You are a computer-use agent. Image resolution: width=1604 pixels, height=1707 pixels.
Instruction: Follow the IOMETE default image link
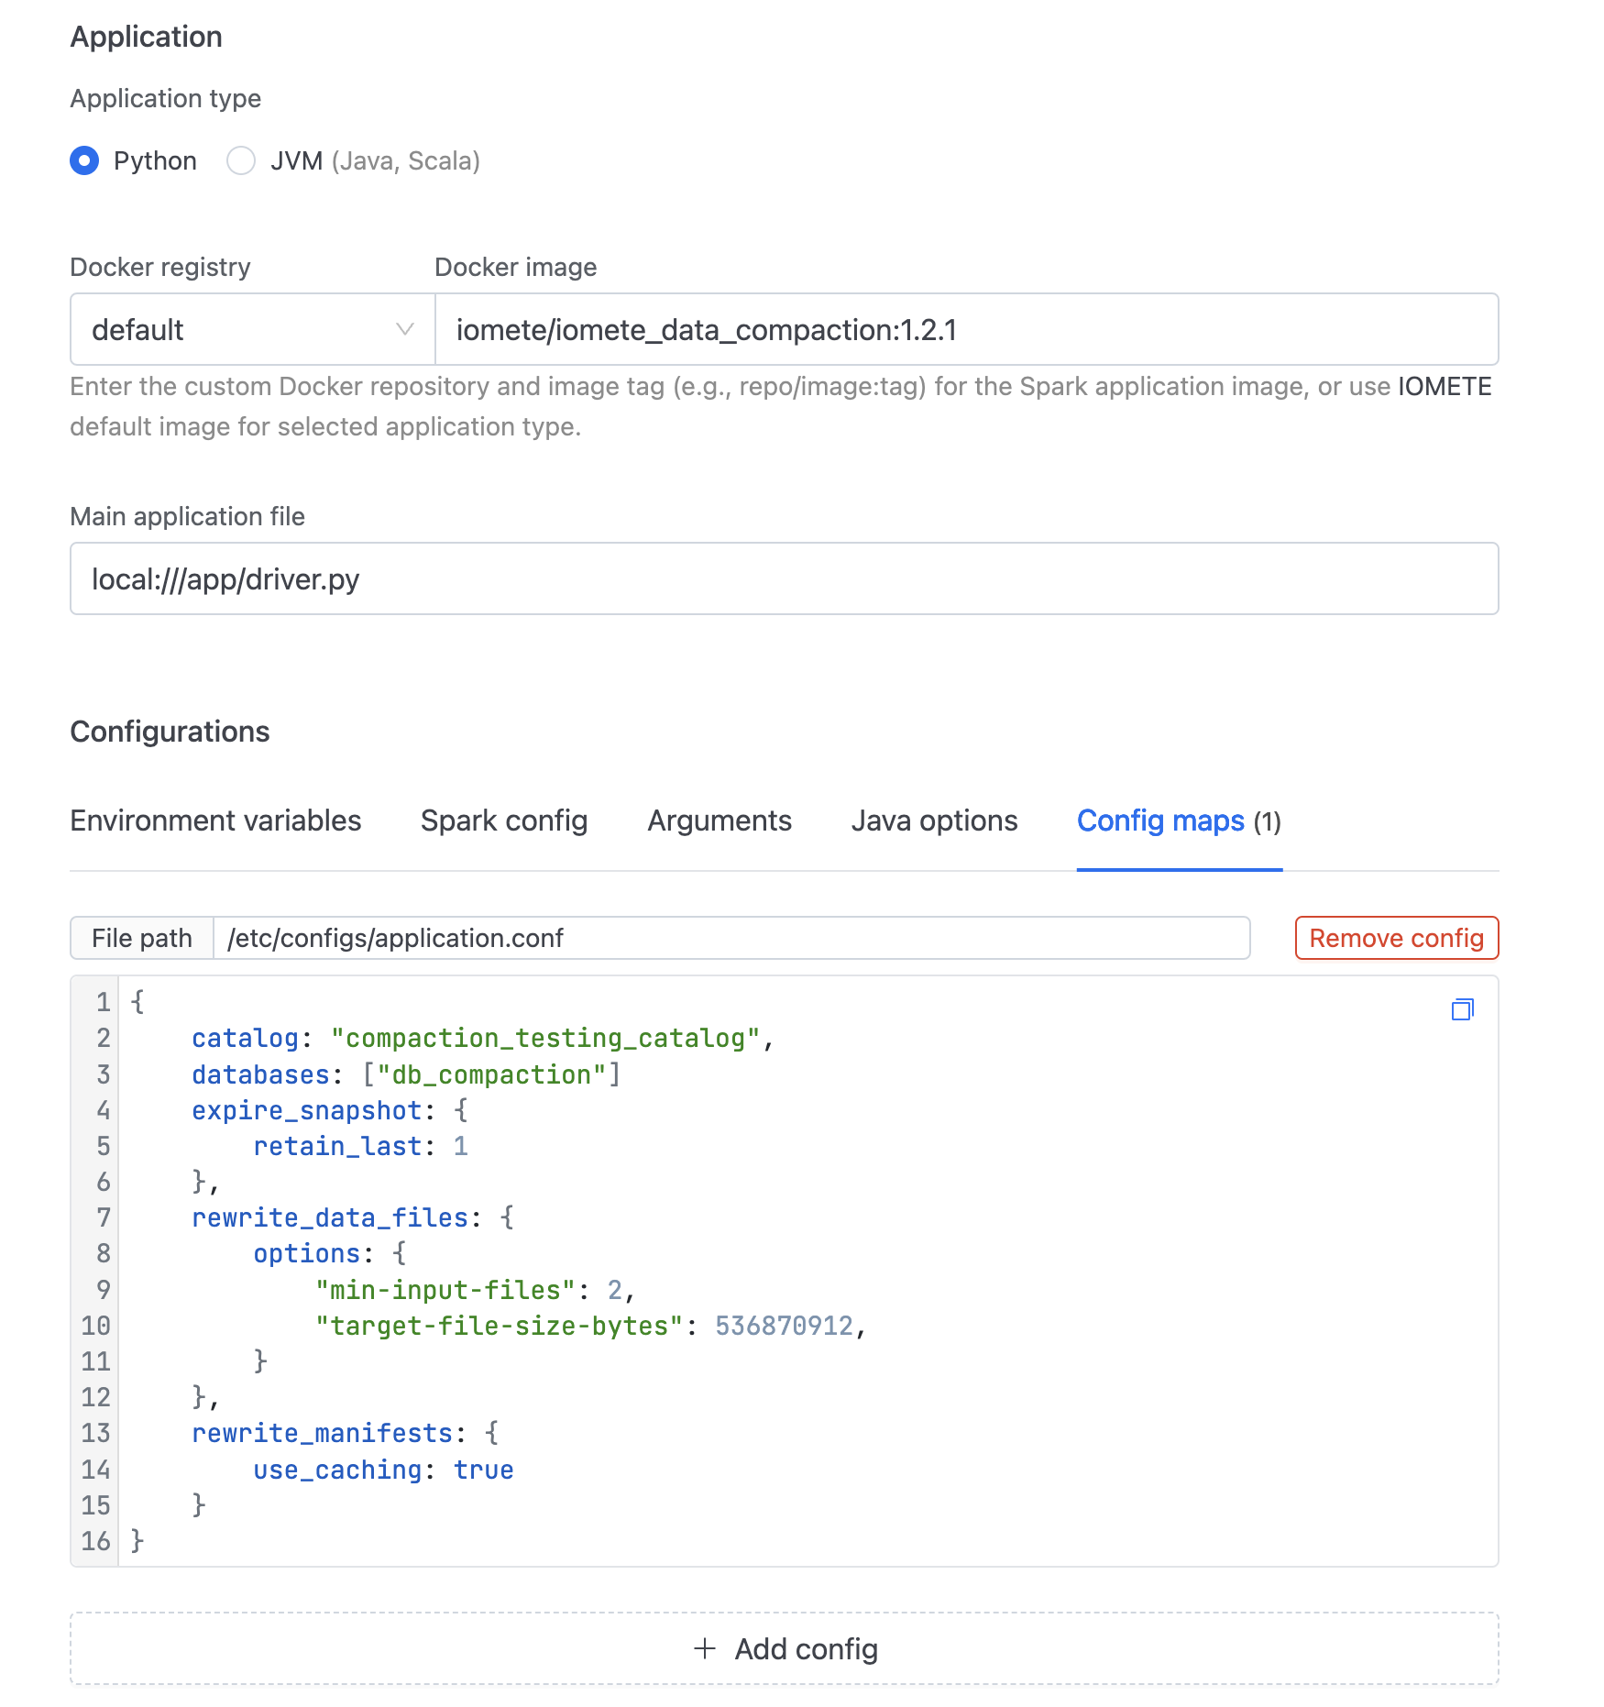tap(1445, 386)
